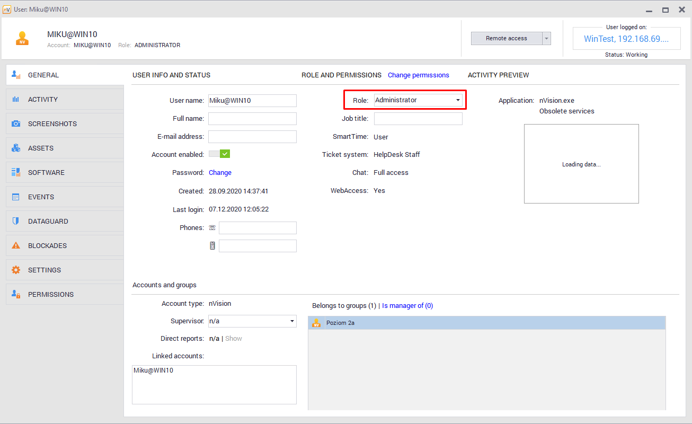Click the Screenshots camera icon
692x424 pixels.
click(16, 124)
